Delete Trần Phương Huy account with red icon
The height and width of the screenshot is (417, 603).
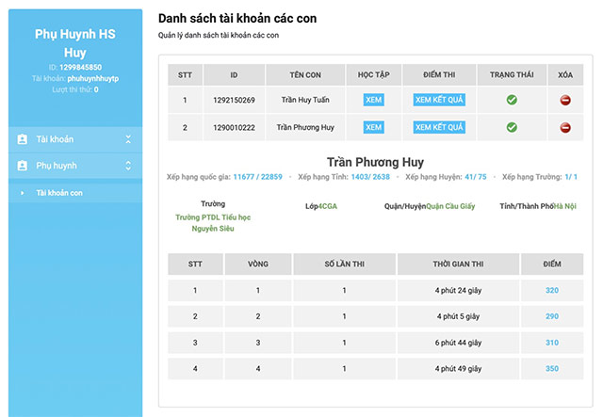tap(565, 127)
